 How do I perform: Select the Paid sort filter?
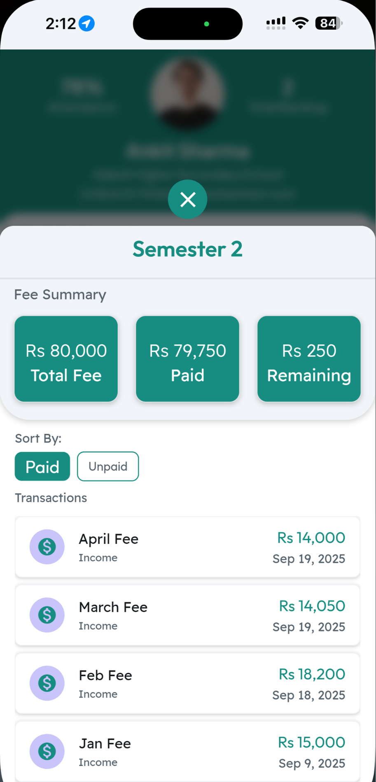(42, 466)
